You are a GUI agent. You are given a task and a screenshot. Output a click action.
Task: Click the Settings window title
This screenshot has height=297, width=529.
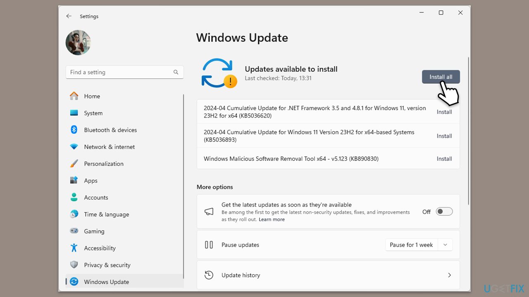(x=89, y=16)
